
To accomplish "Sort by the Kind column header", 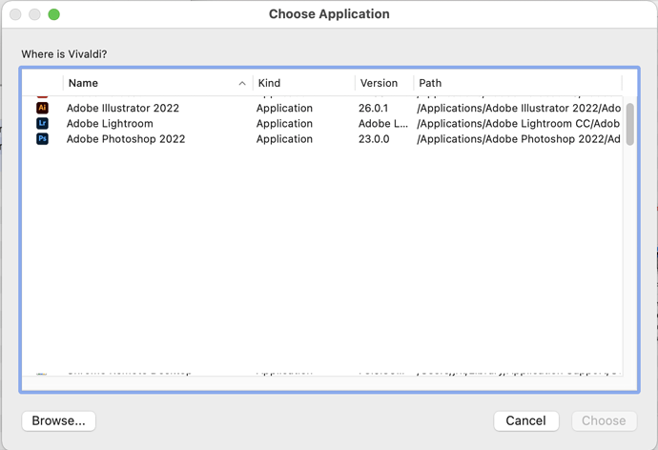I will click(304, 83).
